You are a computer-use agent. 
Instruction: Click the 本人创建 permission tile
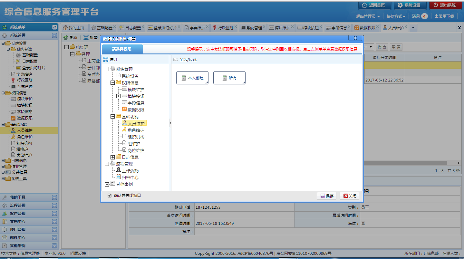pyautogui.click(x=192, y=78)
